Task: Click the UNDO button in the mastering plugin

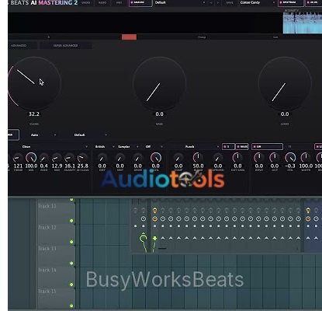Action: [85, 3]
